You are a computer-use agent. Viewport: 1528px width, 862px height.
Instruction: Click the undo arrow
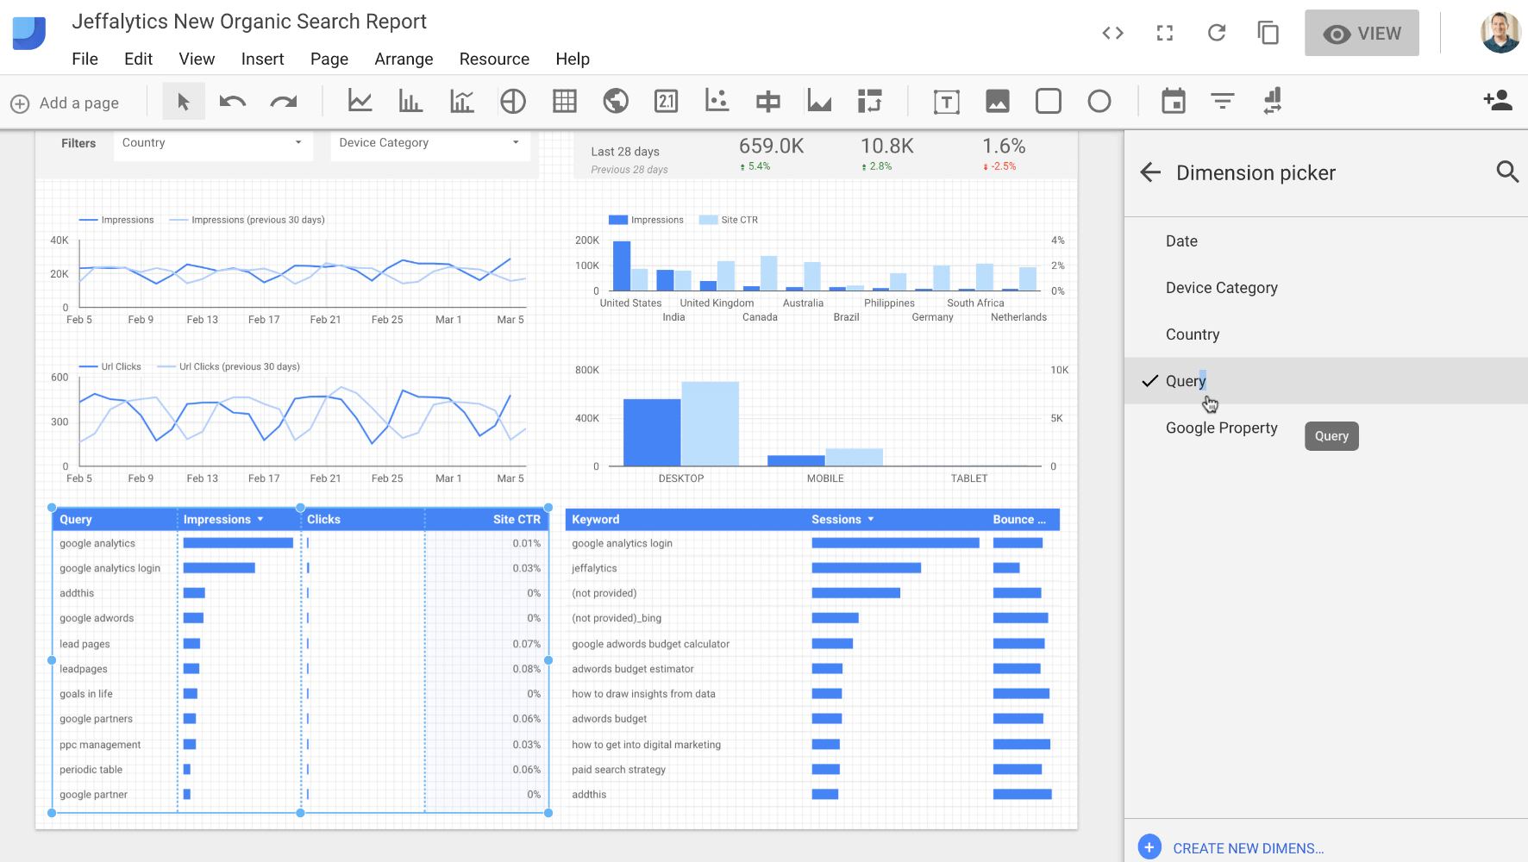(x=233, y=102)
